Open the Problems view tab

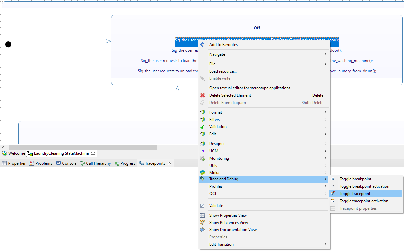pos(41,163)
